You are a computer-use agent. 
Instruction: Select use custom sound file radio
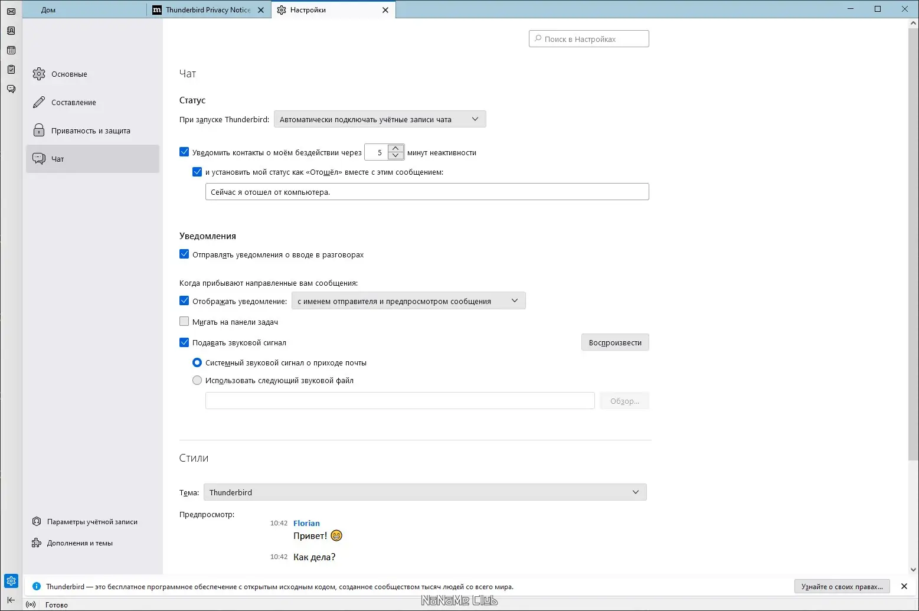(x=197, y=380)
